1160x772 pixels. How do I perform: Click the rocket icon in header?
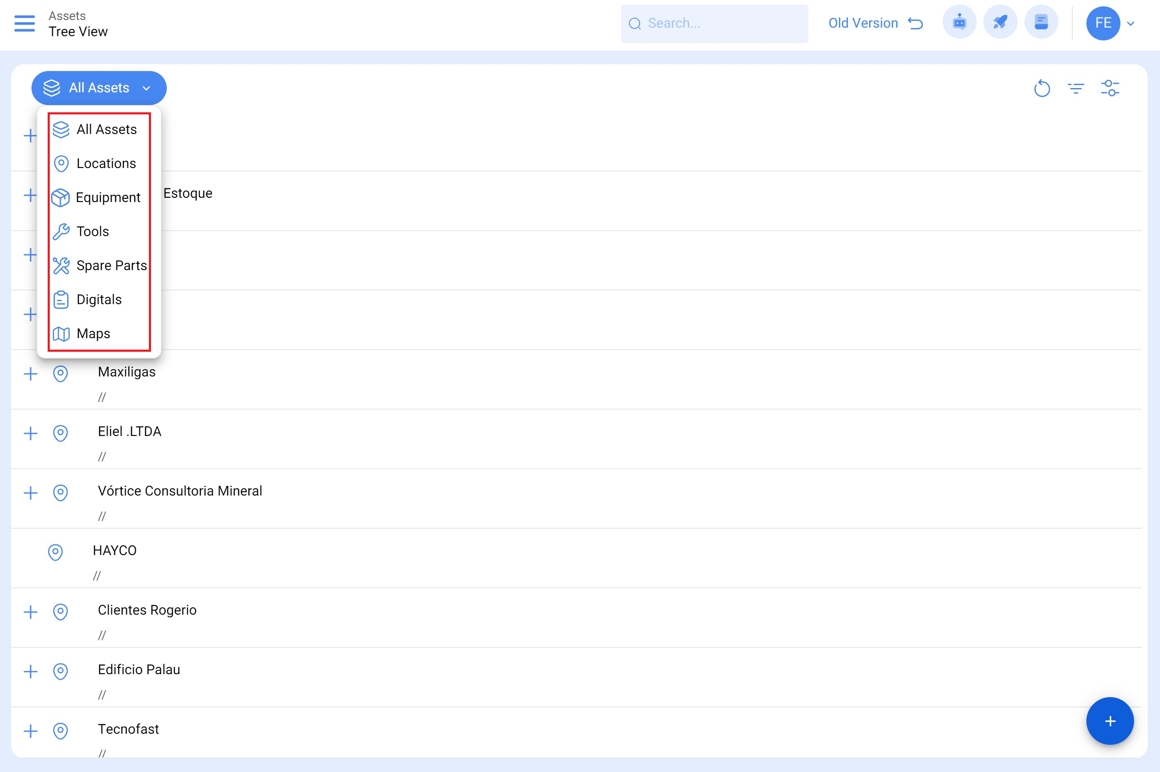1000,23
